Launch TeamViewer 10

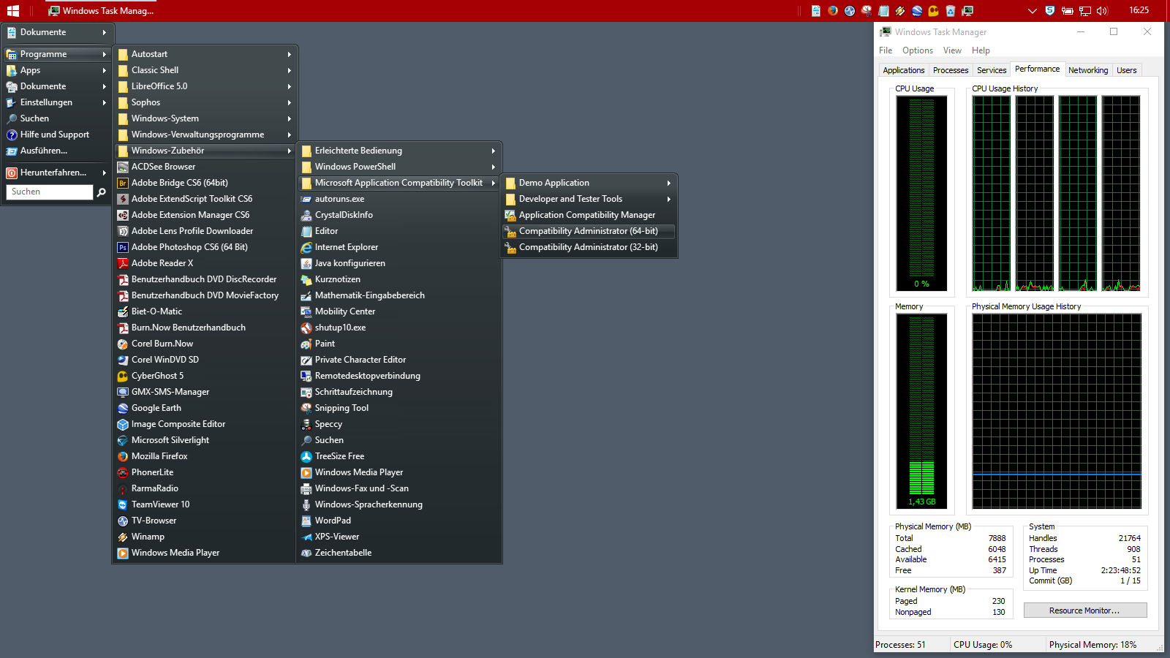tap(205, 504)
